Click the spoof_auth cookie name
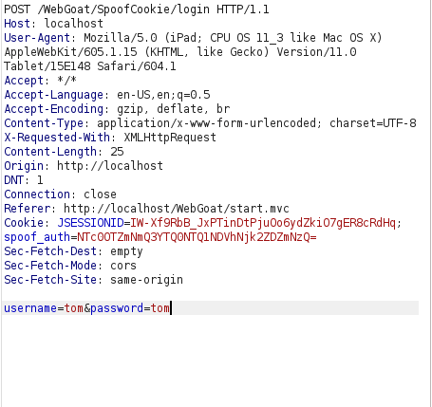The height and width of the screenshot is (407, 432). coord(37,237)
